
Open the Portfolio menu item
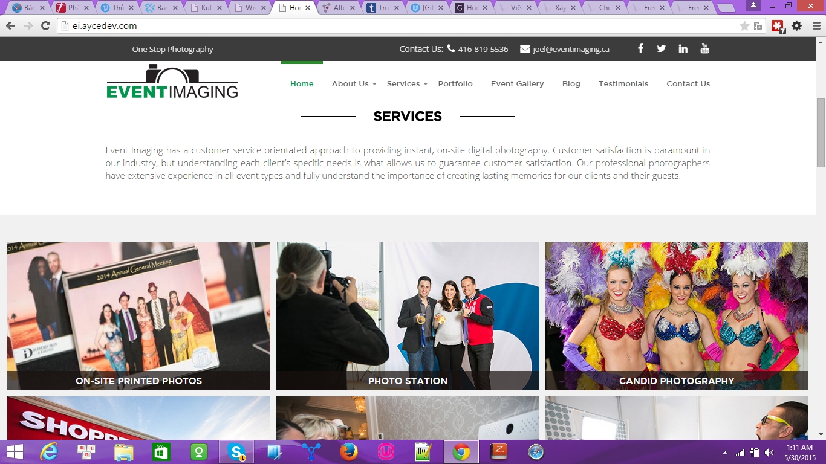pos(455,83)
